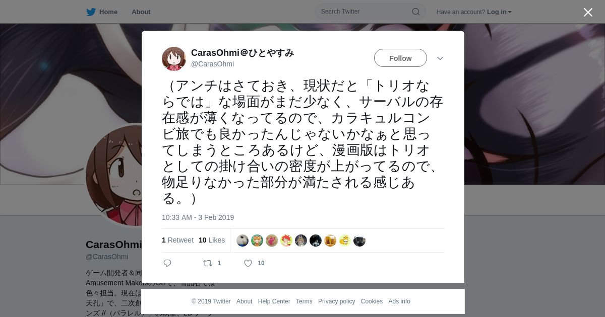Click the Twitter bird Home icon
The image size is (605, 317).
91,12
